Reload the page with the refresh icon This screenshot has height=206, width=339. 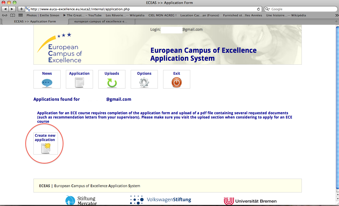(259, 9)
